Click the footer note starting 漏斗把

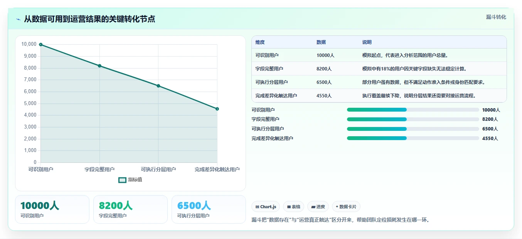(x=340, y=220)
